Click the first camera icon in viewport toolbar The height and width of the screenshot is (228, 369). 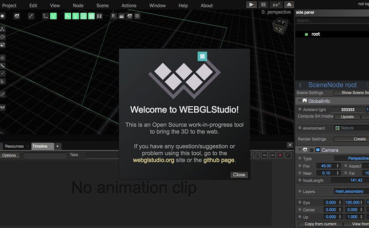tap(17, 16)
